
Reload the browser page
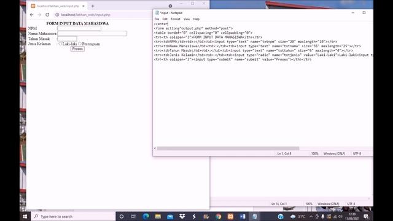click(47, 15)
